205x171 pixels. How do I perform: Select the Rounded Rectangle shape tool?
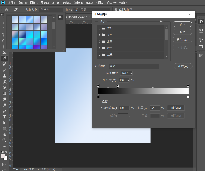[x=4, y=129]
